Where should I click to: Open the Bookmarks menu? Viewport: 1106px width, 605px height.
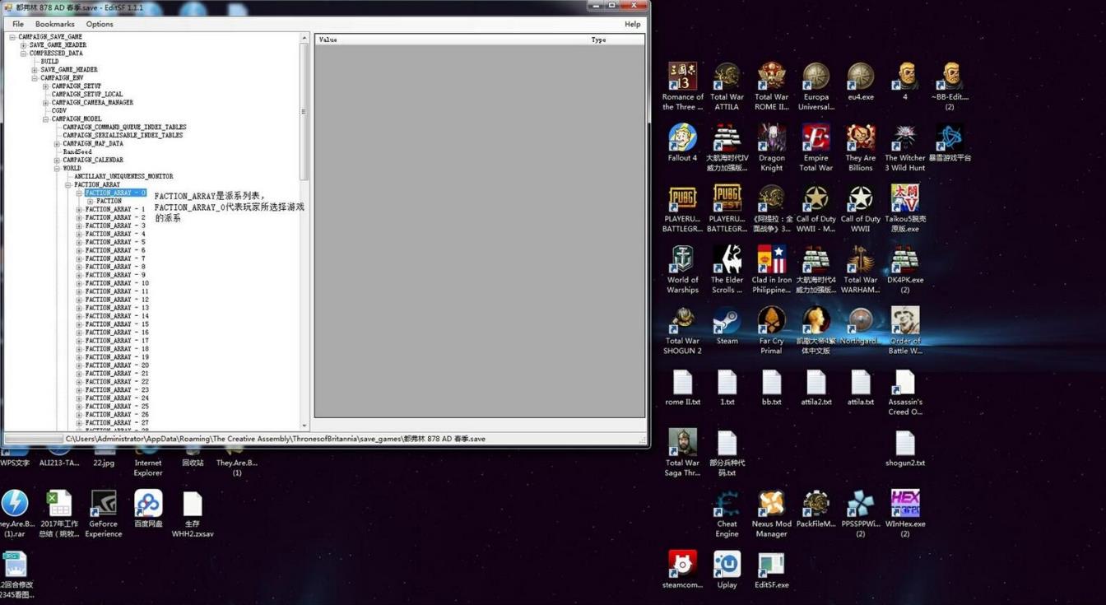[54, 24]
